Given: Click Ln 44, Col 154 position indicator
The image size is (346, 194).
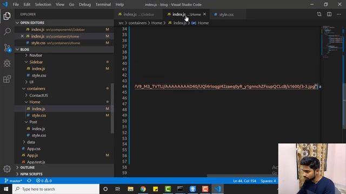Looking at the screenshot, I should [x=244, y=181].
